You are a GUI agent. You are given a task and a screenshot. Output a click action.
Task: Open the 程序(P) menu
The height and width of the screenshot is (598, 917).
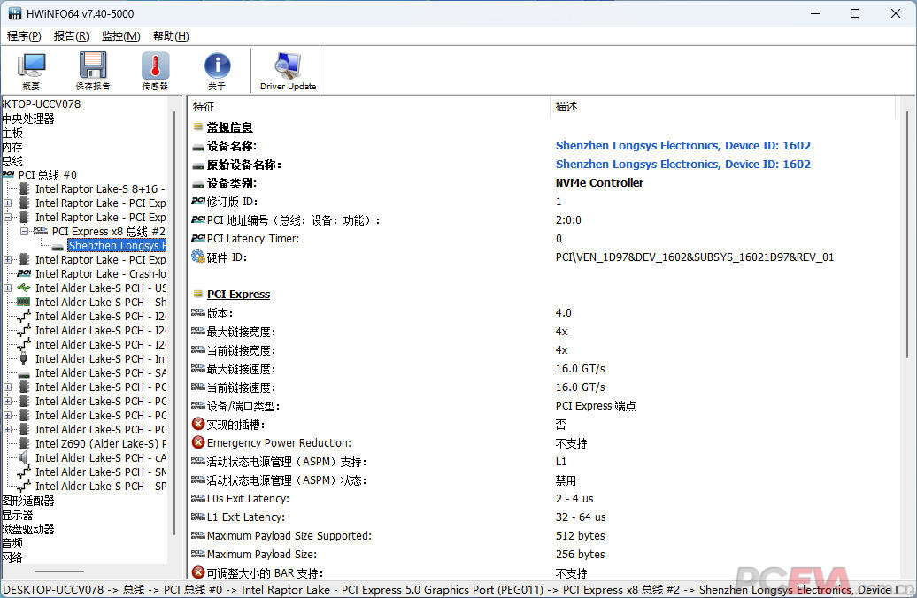coord(24,36)
